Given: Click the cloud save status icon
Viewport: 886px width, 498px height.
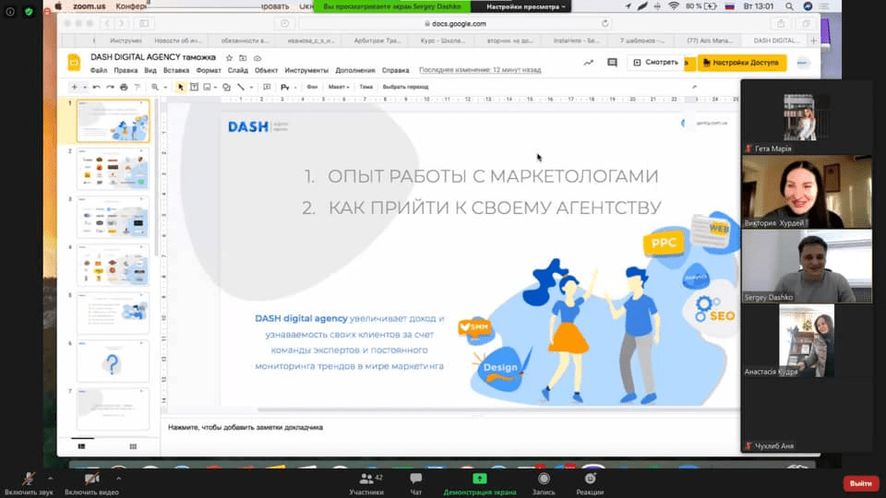Looking at the screenshot, I should pos(257,57).
